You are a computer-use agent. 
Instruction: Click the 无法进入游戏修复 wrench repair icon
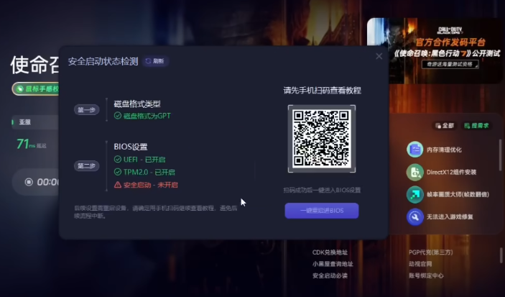click(x=414, y=216)
